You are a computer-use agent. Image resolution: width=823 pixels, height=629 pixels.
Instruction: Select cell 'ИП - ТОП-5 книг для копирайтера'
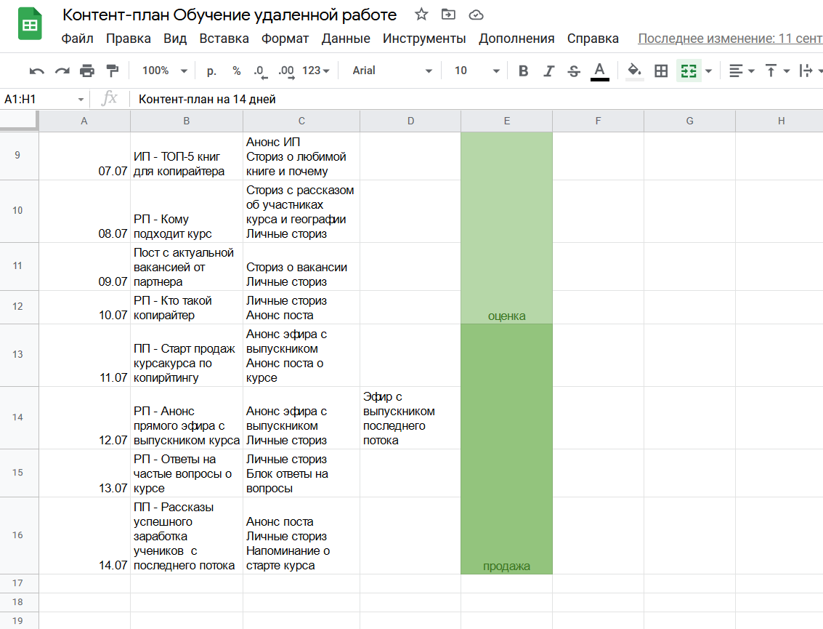click(187, 156)
